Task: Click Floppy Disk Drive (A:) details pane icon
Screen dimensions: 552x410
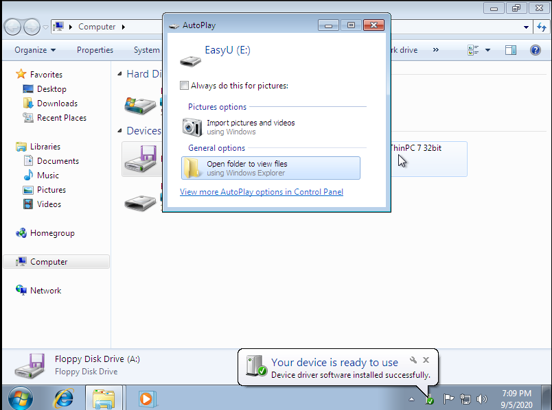Action: pyautogui.click(x=30, y=366)
